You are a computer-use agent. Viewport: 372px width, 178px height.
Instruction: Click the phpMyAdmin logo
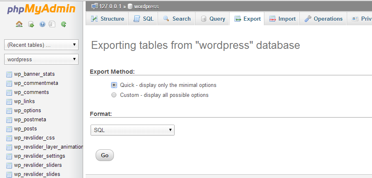[41, 10]
